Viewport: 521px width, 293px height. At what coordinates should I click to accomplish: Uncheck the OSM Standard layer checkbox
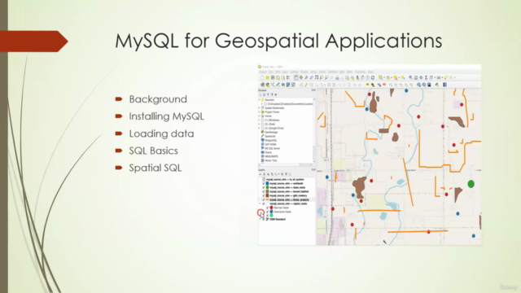point(264,219)
